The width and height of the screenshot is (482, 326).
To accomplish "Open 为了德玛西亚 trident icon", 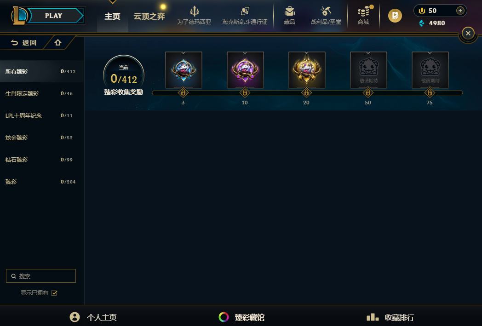I will click(194, 11).
